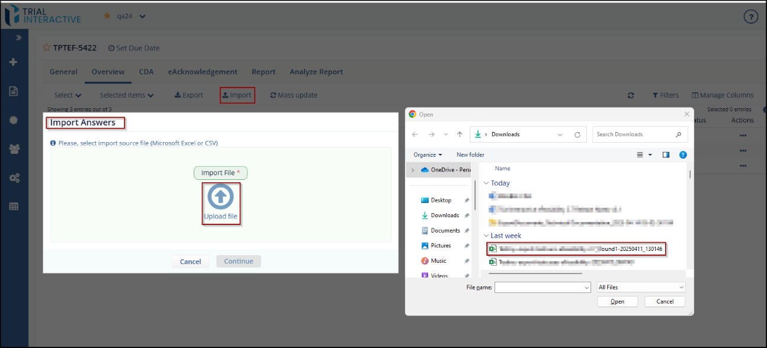The image size is (767, 348).
Task: Click the Upload file arrow icon
Action: click(x=220, y=198)
